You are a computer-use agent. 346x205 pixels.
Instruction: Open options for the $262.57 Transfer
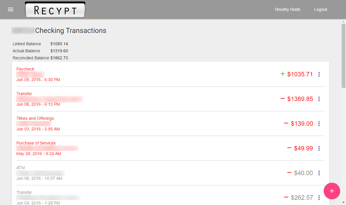(x=319, y=198)
